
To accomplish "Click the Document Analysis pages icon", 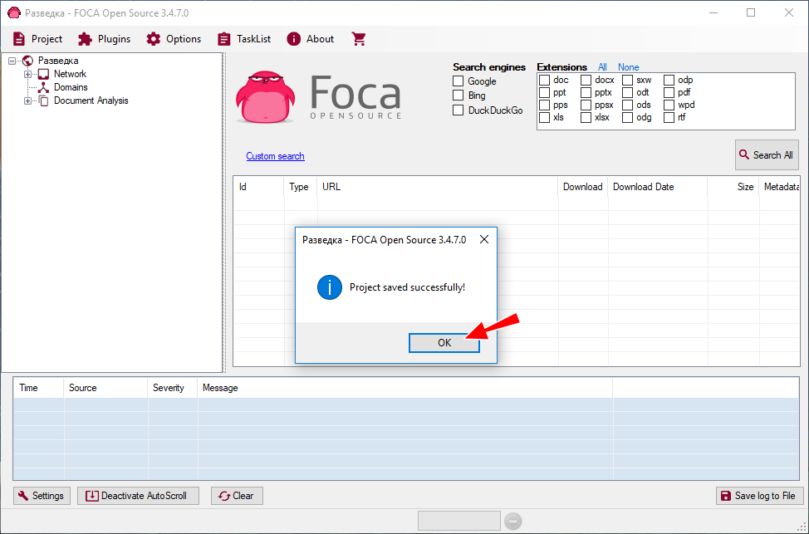I will (x=43, y=100).
